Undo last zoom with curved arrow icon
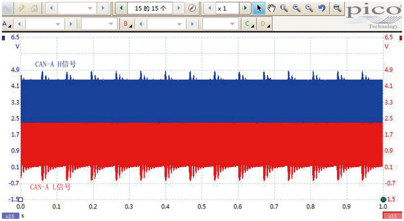 click(322, 9)
